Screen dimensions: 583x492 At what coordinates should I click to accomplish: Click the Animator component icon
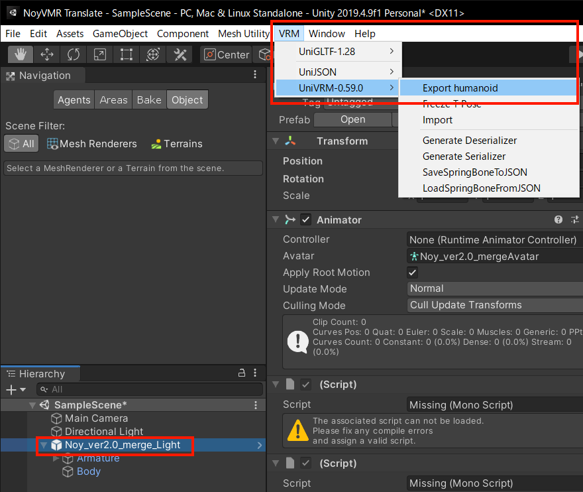point(290,219)
